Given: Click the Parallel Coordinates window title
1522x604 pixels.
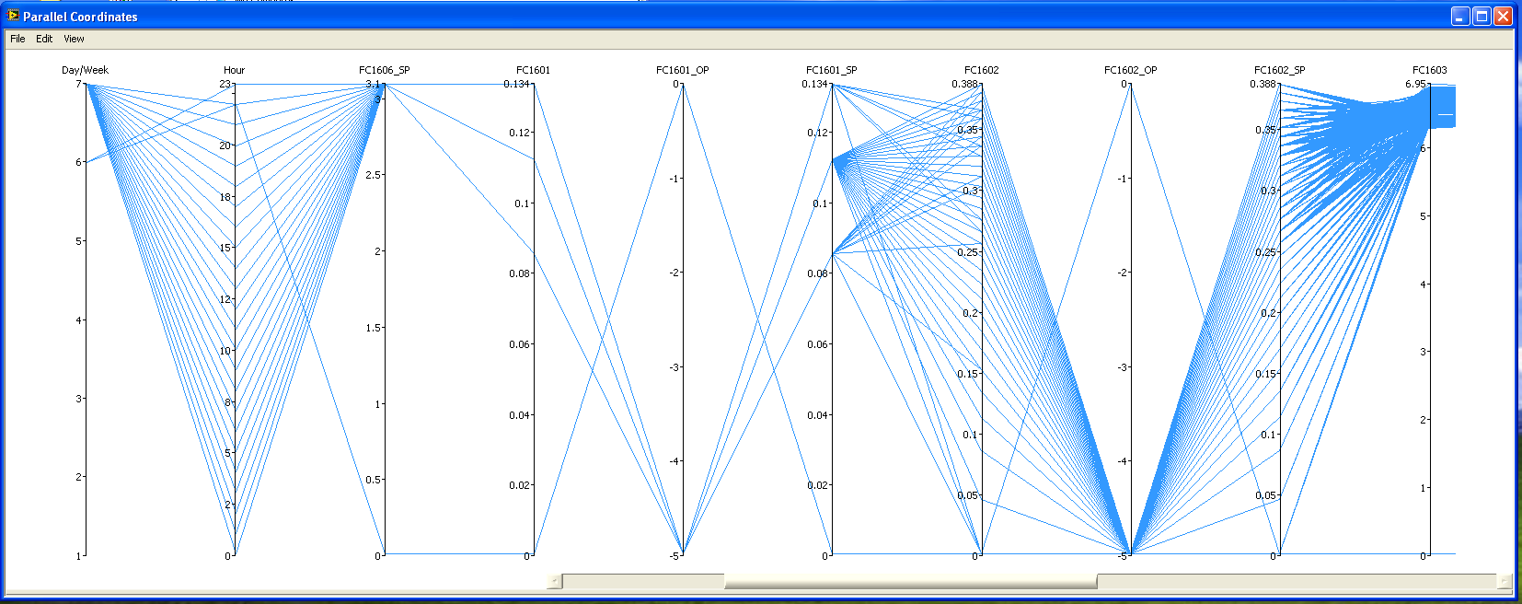Looking at the screenshot, I should pos(80,17).
